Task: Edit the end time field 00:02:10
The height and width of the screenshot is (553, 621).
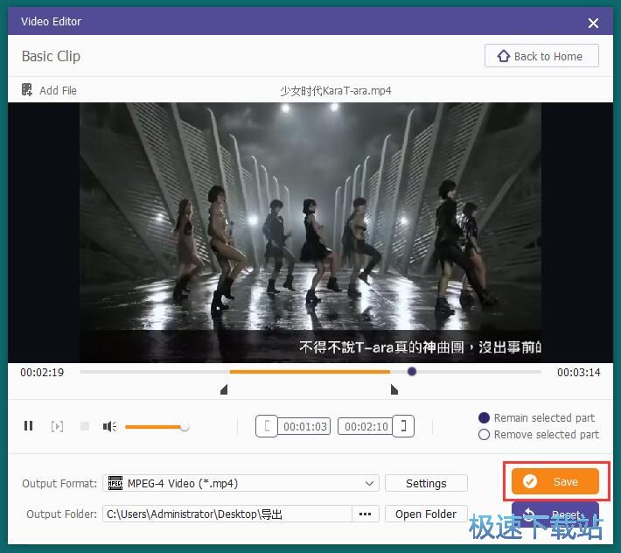Action: tap(366, 426)
